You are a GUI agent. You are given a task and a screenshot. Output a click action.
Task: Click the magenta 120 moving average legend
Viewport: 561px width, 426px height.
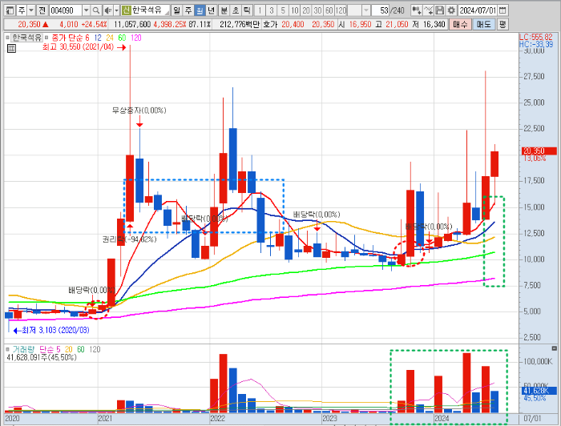(x=136, y=38)
